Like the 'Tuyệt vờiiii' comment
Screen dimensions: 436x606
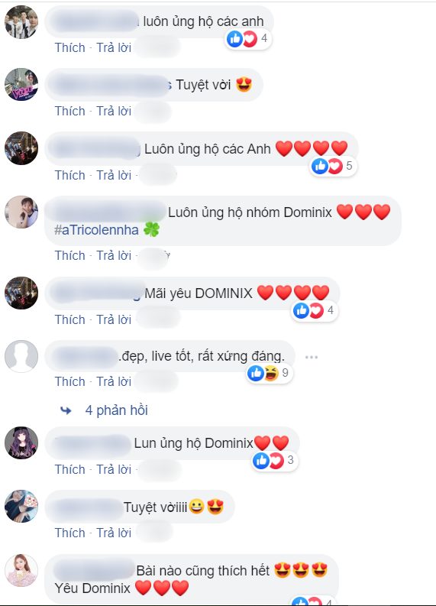(70, 533)
